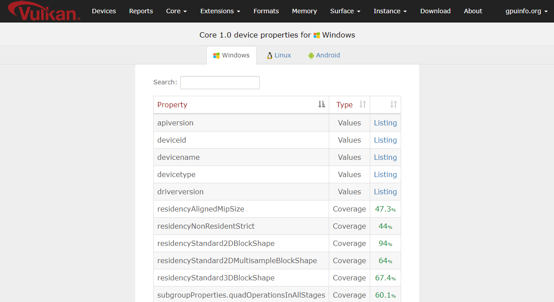Image resolution: width=554 pixels, height=302 pixels.
Task: Click the residencyAlignedMipSize property cell
Action: (x=241, y=209)
